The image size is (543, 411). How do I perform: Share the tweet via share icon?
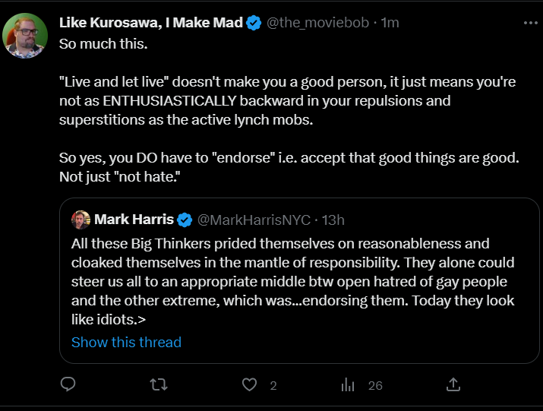click(x=453, y=384)
